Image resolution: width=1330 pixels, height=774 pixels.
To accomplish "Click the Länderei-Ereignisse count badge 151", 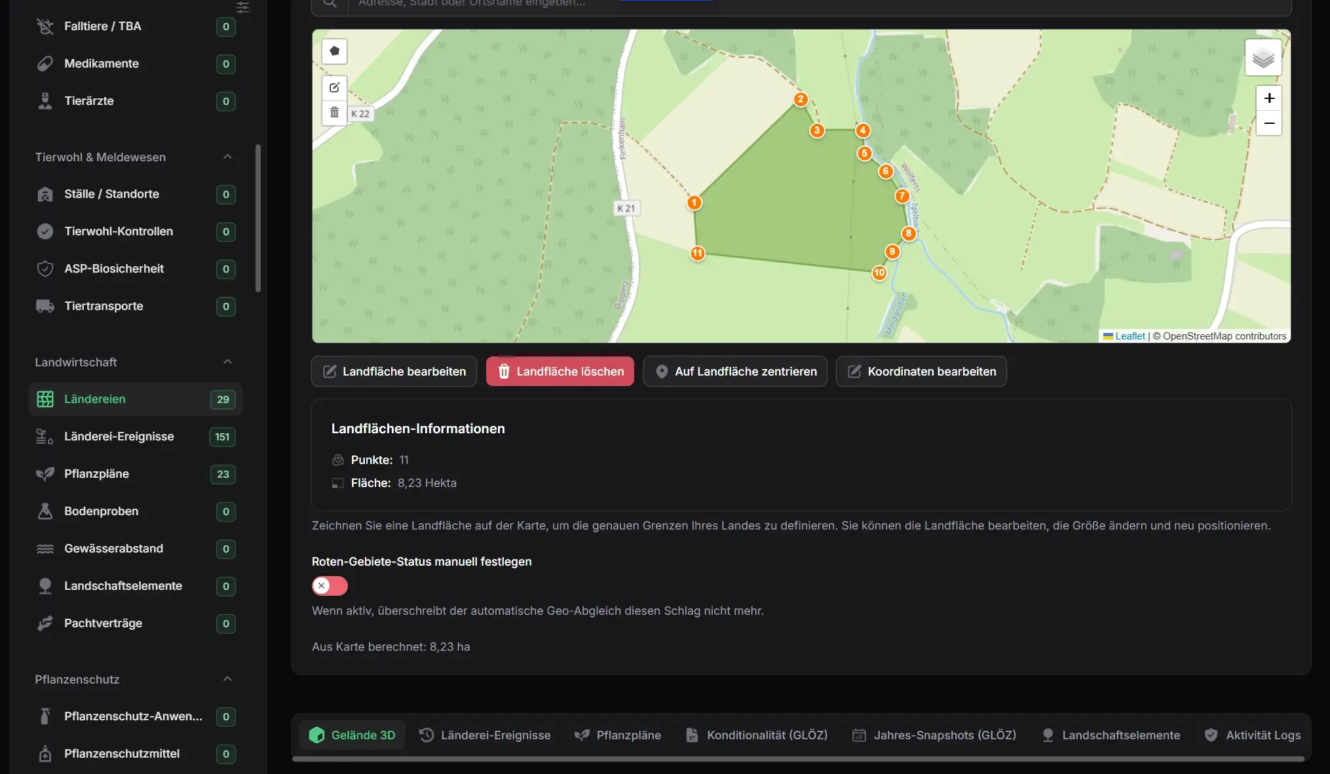I will coord(222,436).
